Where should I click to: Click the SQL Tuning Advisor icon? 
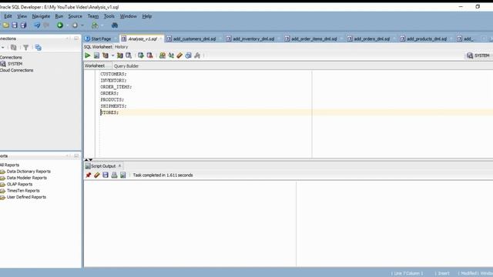point(129,55)
